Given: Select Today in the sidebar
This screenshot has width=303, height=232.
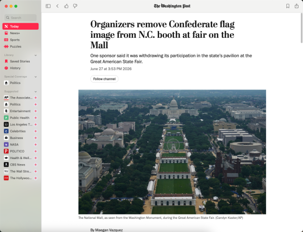Looking at the screenshot, I should [21, 26].
